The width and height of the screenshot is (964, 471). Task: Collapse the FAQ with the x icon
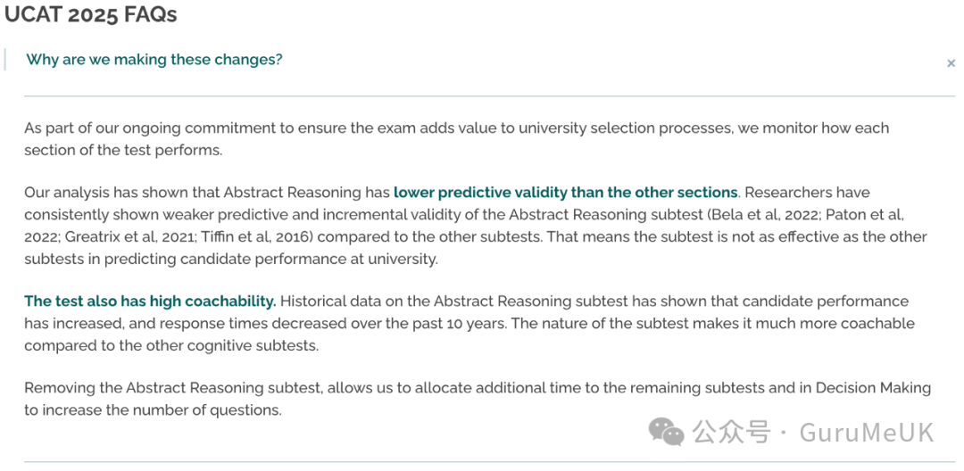(951, 63)
